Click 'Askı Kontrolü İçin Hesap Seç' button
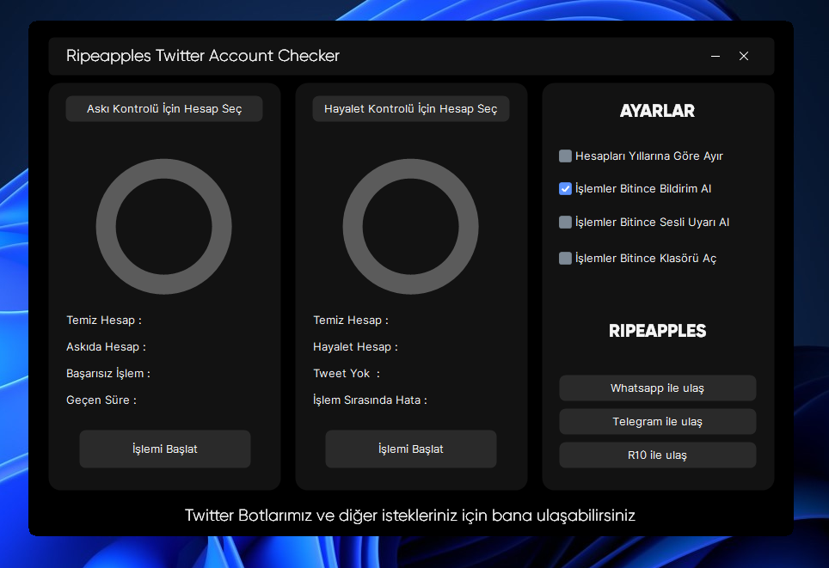The width and height of the screenshot is (829, 568). 164,109
